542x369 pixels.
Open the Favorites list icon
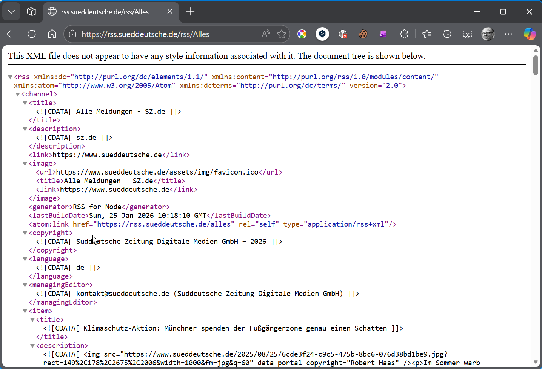(x=427, y=34)
